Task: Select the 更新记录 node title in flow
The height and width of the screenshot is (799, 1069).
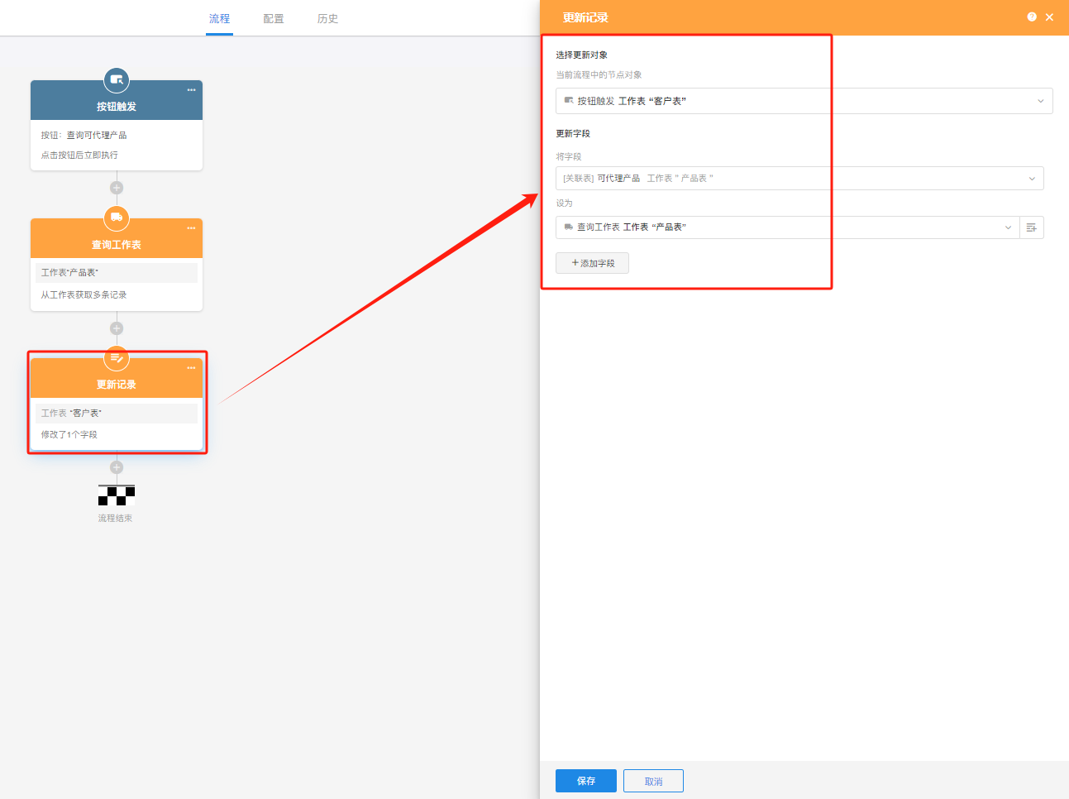Action: point(117,385)
